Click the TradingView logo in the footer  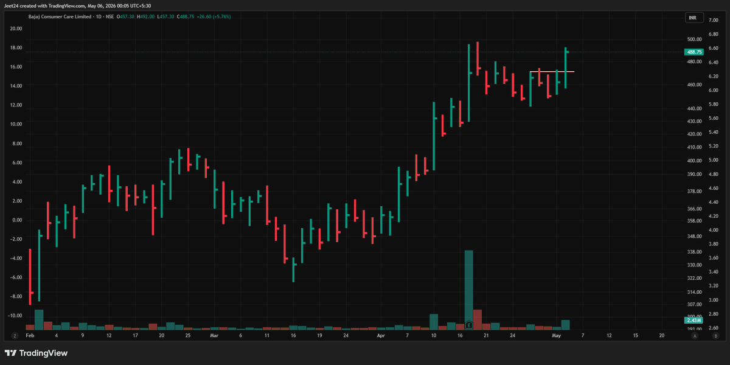click(x=36, y=353)
